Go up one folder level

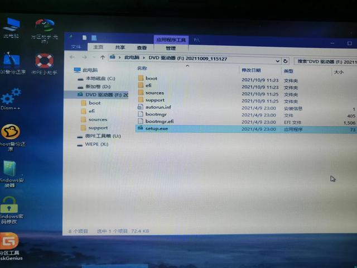pyautogui.click(x=103, y=58)
